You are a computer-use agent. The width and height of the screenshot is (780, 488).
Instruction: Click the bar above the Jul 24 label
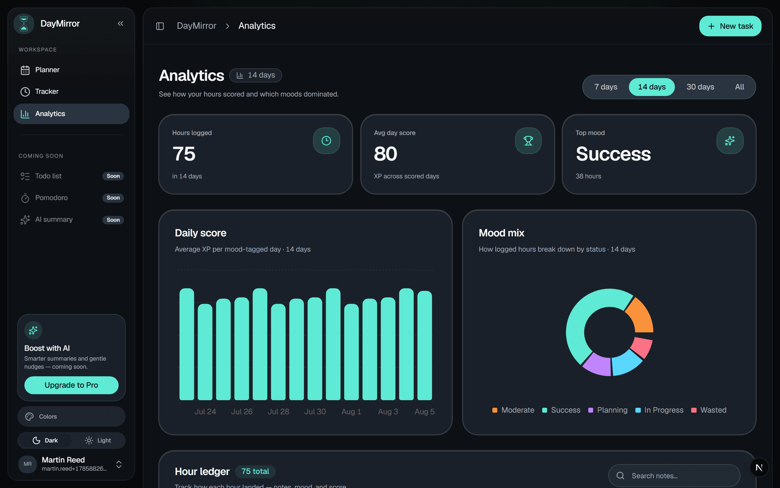[x=205, y=352]
